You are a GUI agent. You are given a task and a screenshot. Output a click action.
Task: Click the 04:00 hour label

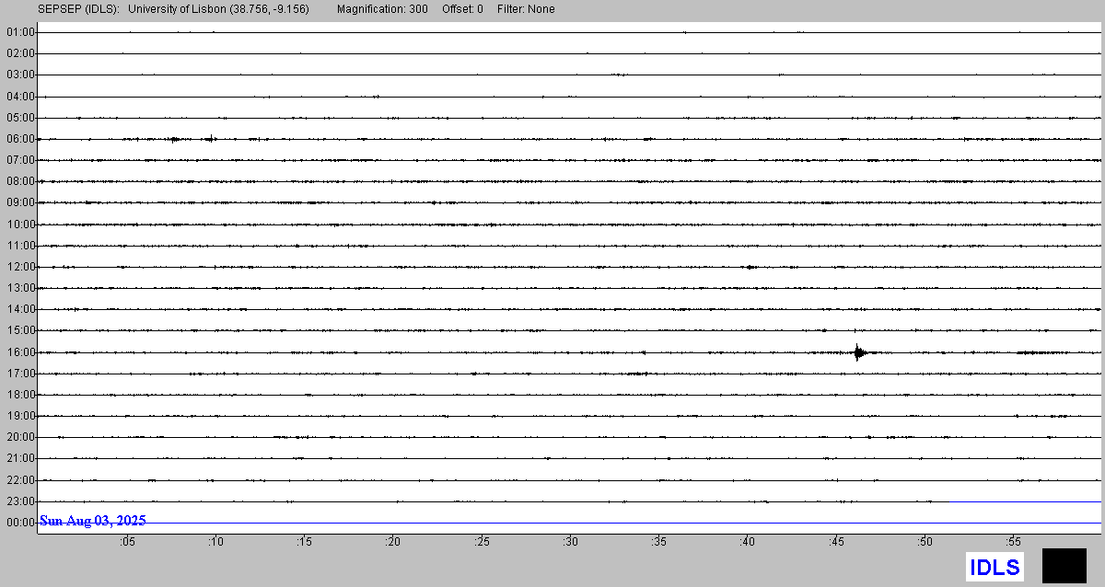20,97
